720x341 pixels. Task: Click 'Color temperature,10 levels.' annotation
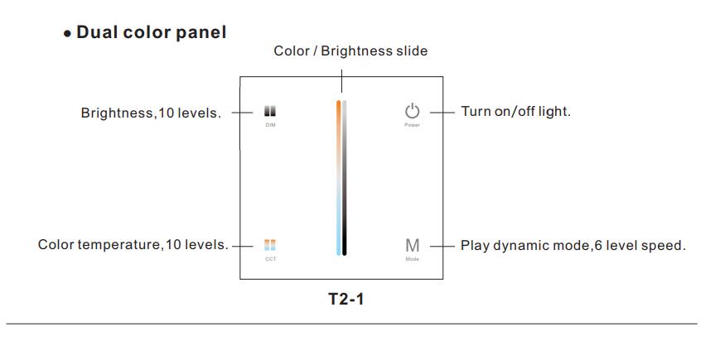[x=133, y=245]
